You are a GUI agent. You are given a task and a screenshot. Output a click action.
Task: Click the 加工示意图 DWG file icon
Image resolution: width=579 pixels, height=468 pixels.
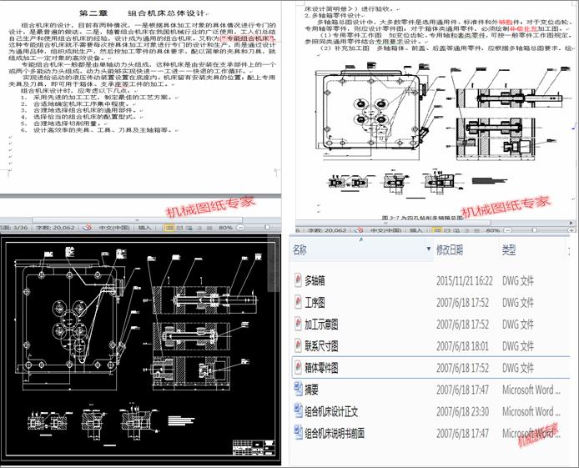pos(298,325)
